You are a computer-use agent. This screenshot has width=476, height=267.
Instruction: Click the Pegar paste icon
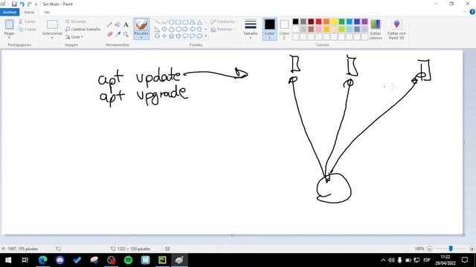9,24
